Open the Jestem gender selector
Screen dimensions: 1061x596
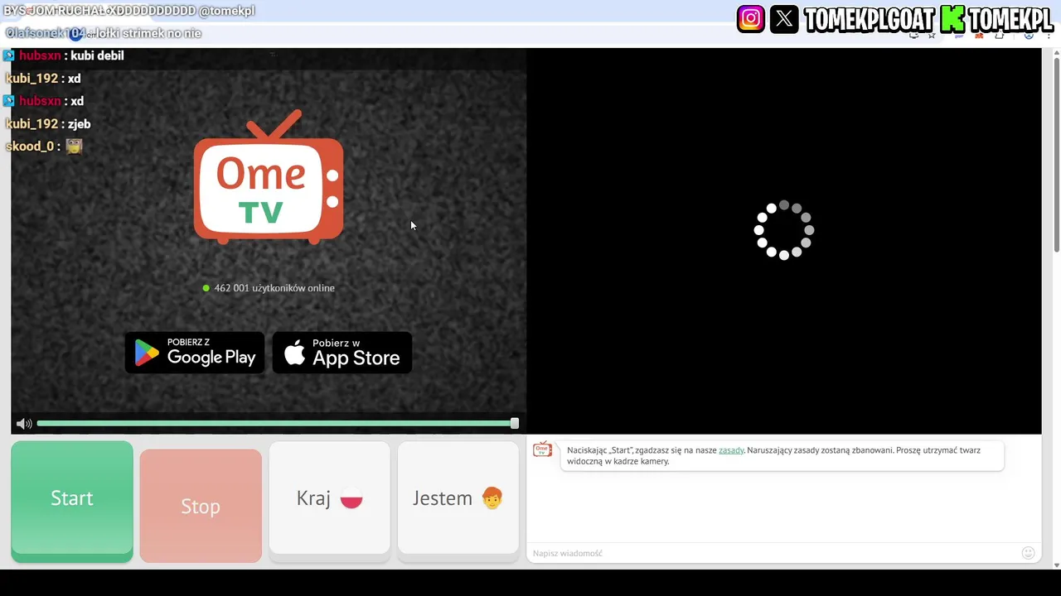458,498
